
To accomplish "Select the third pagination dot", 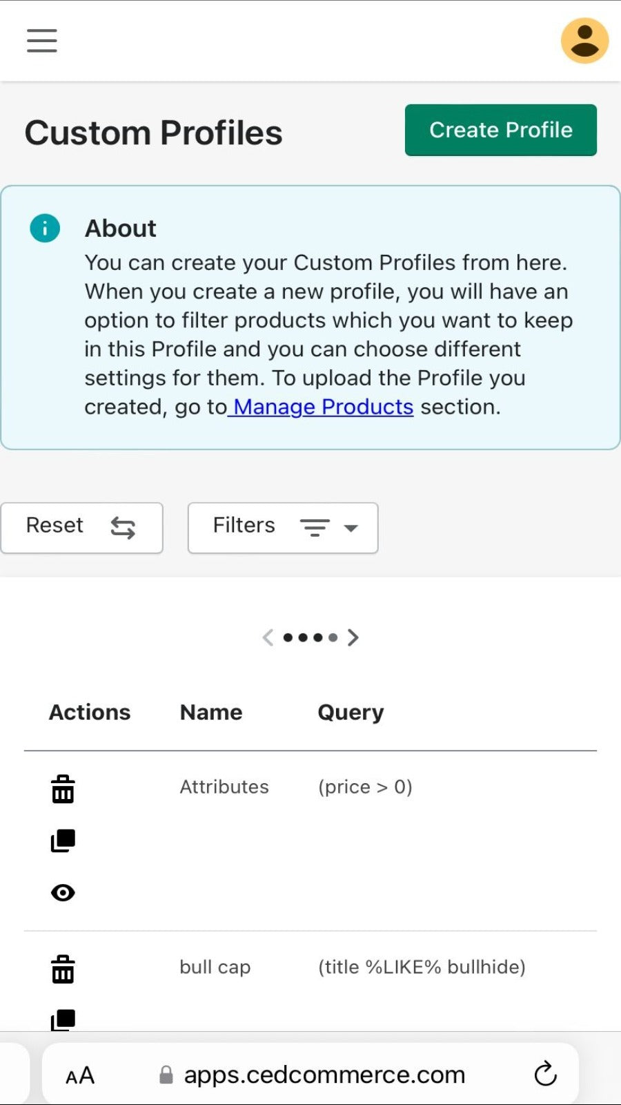I will click(x=317, y=637).
